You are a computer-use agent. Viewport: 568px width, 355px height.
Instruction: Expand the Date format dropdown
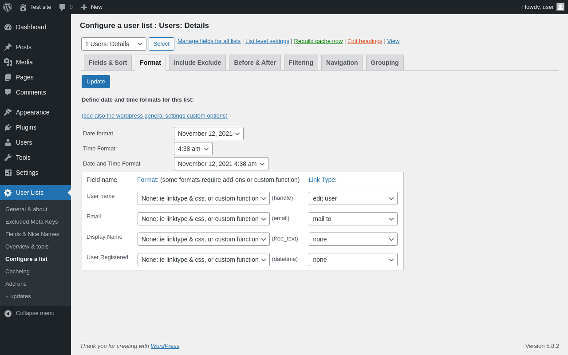tap(209, 134)
